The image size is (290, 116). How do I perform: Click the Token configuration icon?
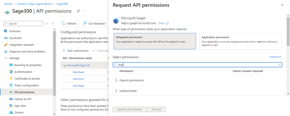coord(11,86)
